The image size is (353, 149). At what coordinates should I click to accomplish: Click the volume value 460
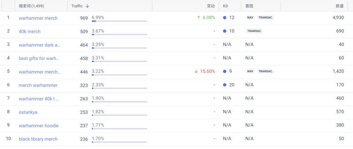(x=340, y=98)
